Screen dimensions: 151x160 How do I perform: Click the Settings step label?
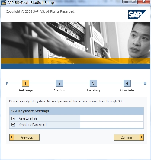click(x=26, y=90)
